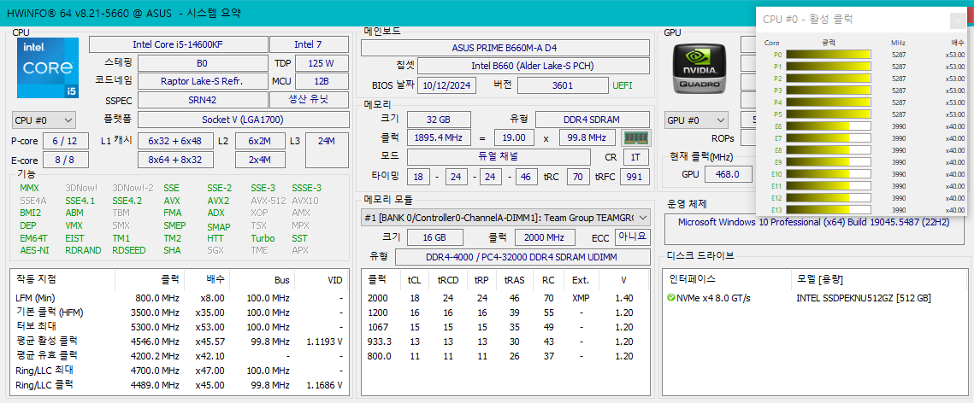Click the L3 24M field

pos(327,150)
